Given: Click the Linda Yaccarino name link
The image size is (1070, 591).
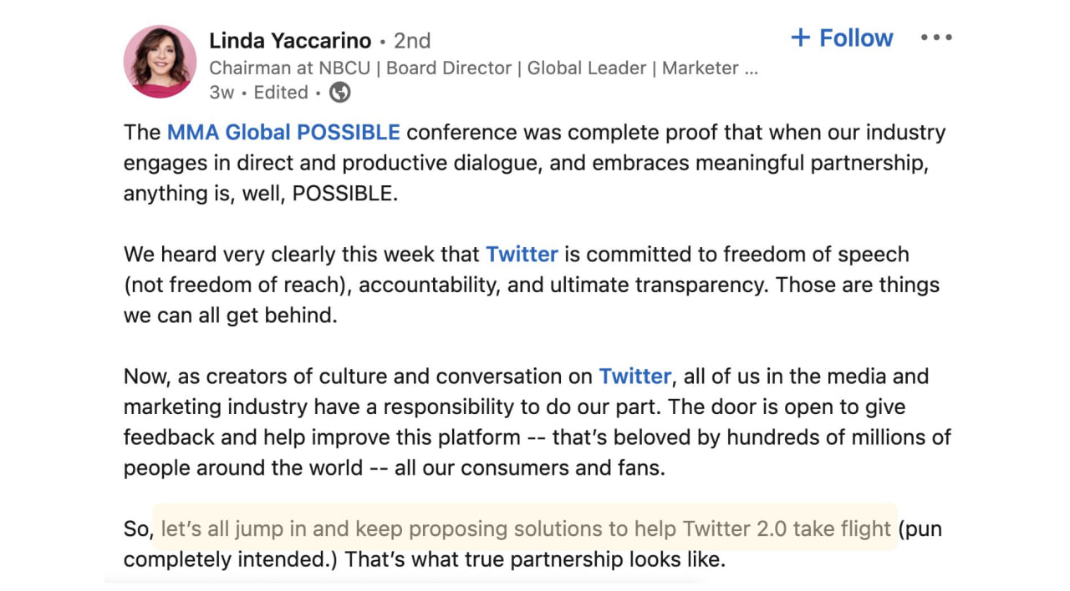Looking at the screenshot, I should (289, 40).
